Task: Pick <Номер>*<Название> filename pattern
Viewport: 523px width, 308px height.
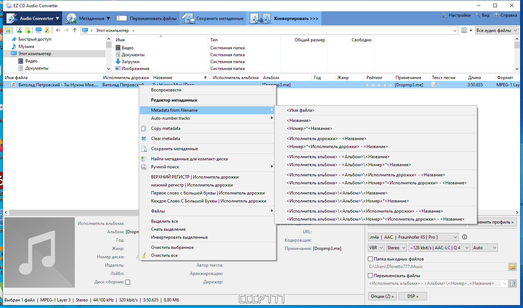Action: tap(376, 128)
